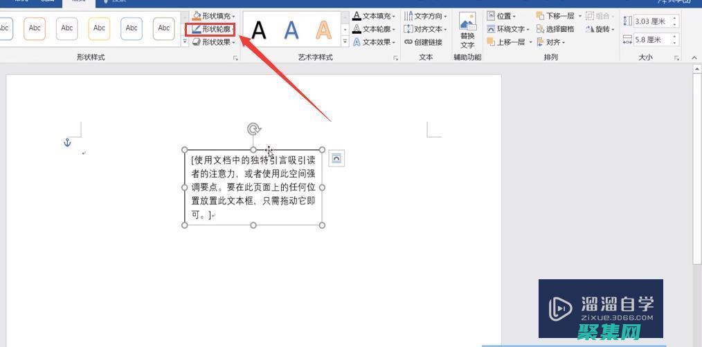Collapse the ribbon with the up chevron
Image resolution: width=702 pixels, height=347 pixels.
(x=694, y=58)
